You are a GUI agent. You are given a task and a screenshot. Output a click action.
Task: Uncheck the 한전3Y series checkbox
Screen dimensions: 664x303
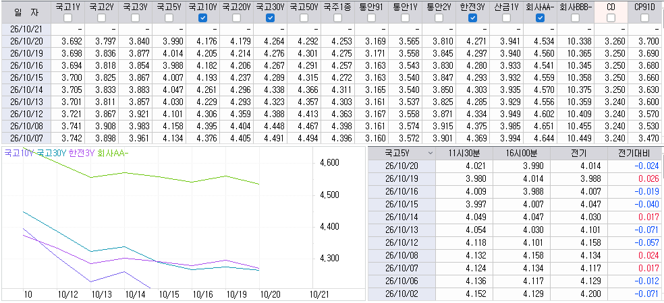(472, 18)
